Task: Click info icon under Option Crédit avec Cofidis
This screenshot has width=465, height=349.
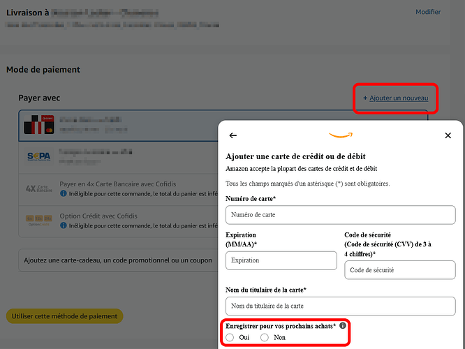Action: [x=64, y=225]
